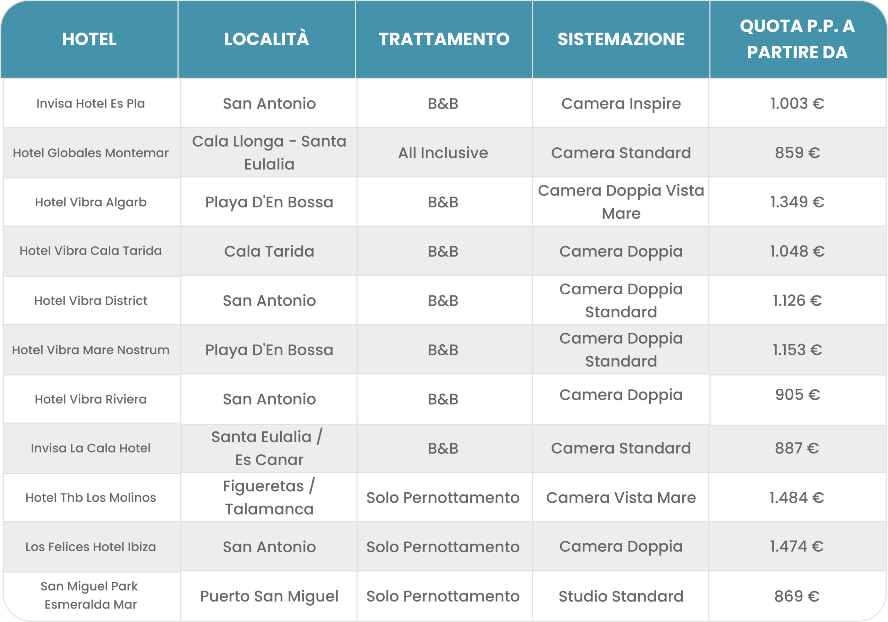Choose Hotel Vibra Mare Nostrum

point(91,350)
